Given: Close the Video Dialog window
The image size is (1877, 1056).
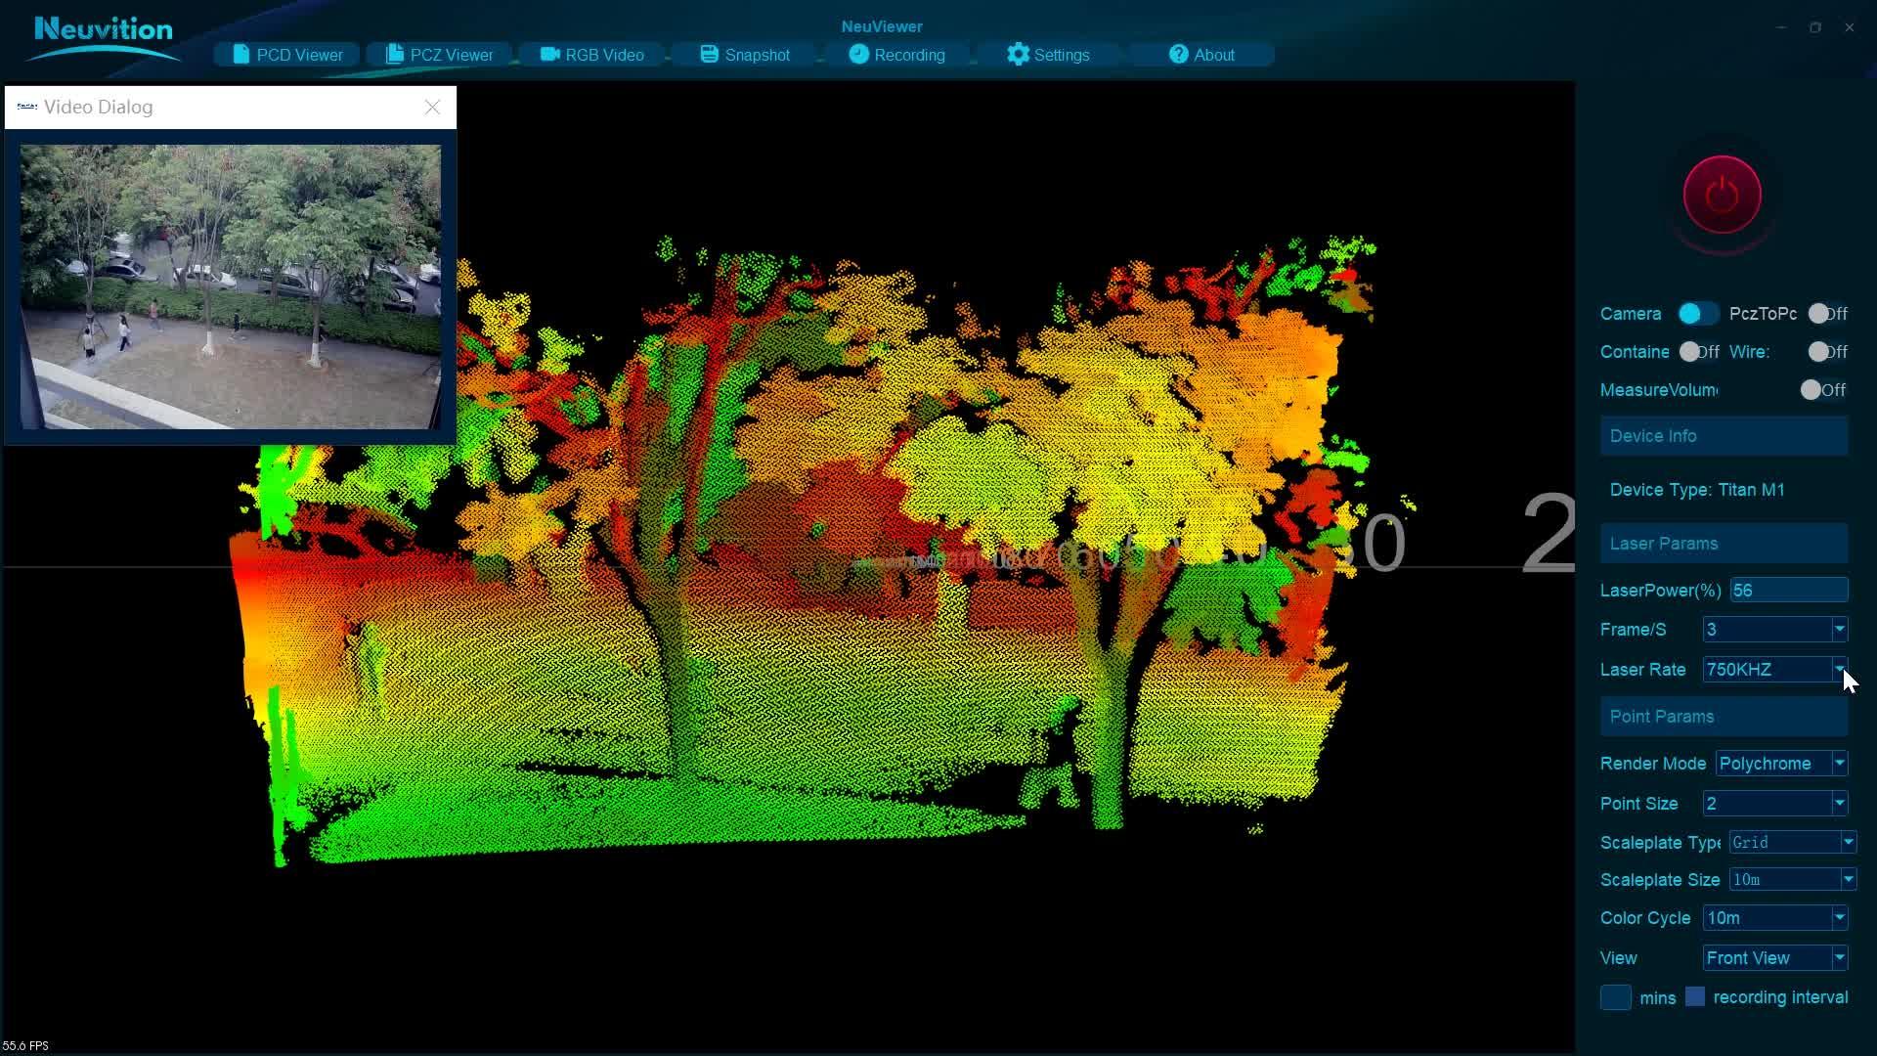Looking at the screenshot, I should (432, 108).
